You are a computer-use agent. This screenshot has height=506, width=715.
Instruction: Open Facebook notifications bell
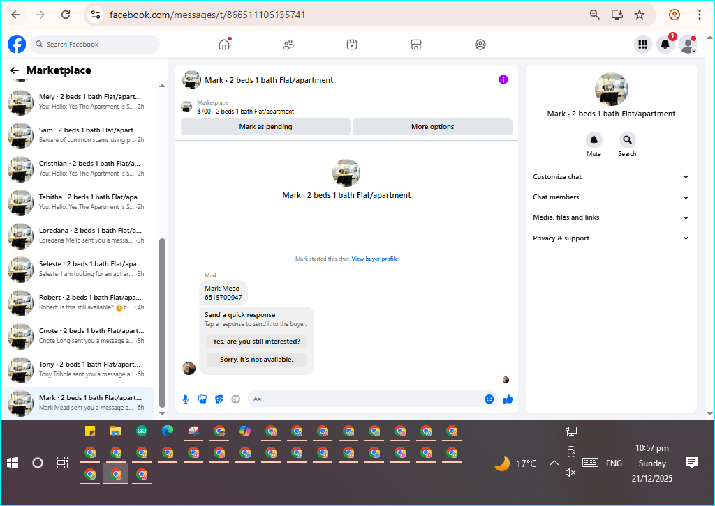[665, 44]
